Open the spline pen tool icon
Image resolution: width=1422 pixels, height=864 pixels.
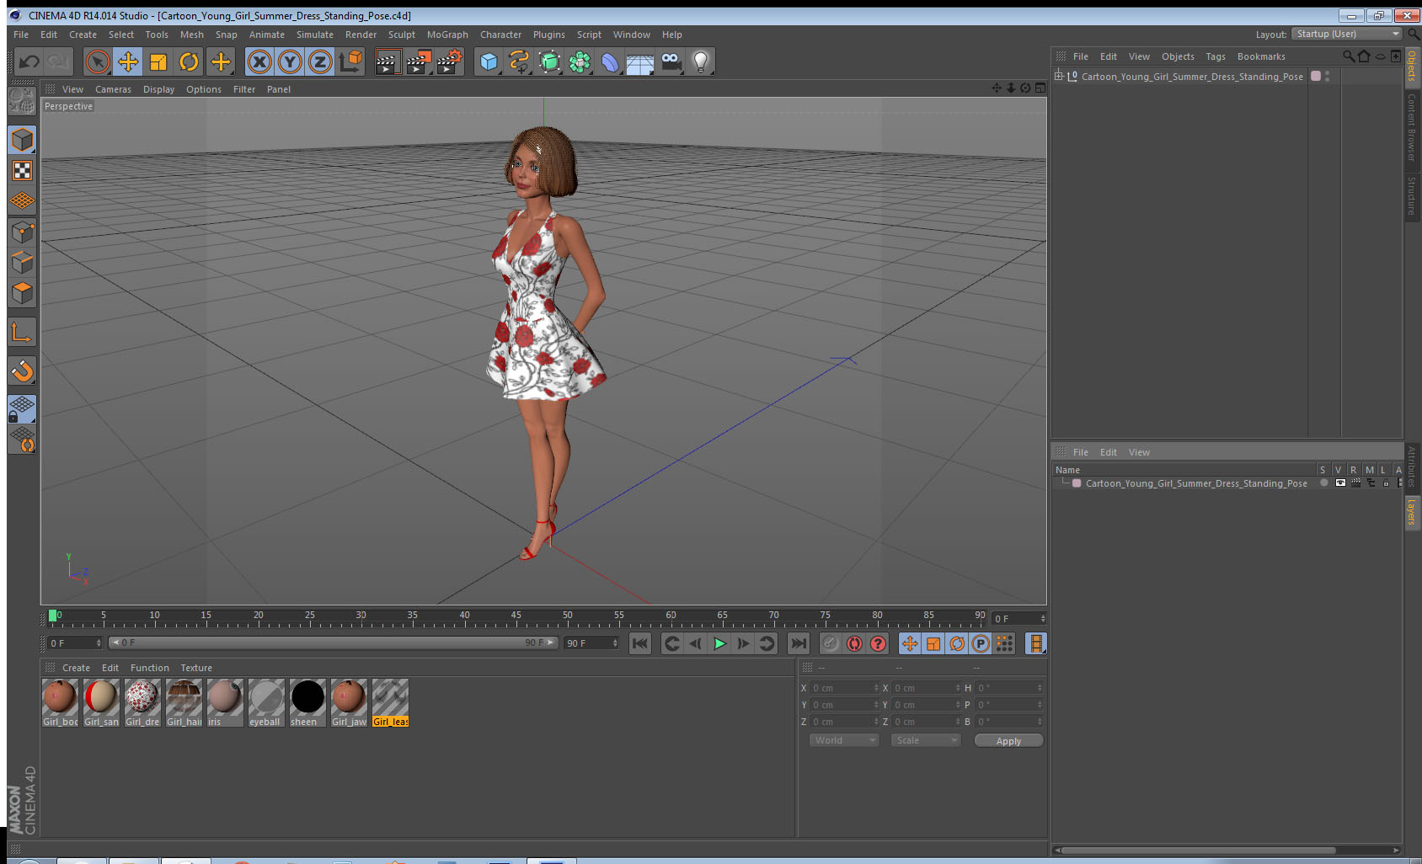tap(519, 61)
